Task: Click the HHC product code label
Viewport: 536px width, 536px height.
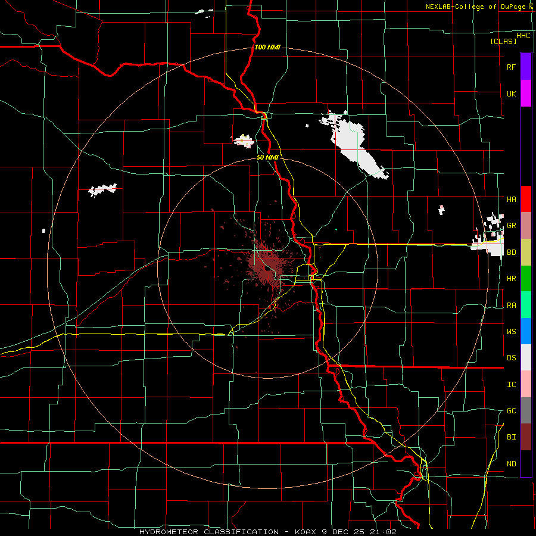Action: coord(523,36)
